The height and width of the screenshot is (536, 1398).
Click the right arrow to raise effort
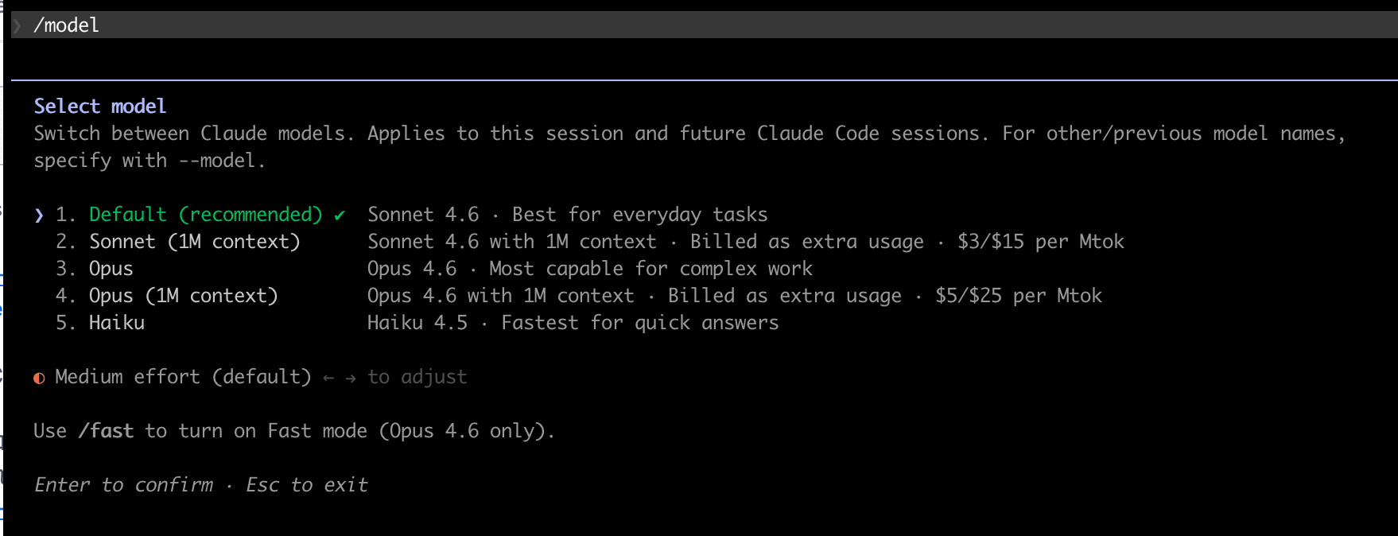click(x=351, y=378)
